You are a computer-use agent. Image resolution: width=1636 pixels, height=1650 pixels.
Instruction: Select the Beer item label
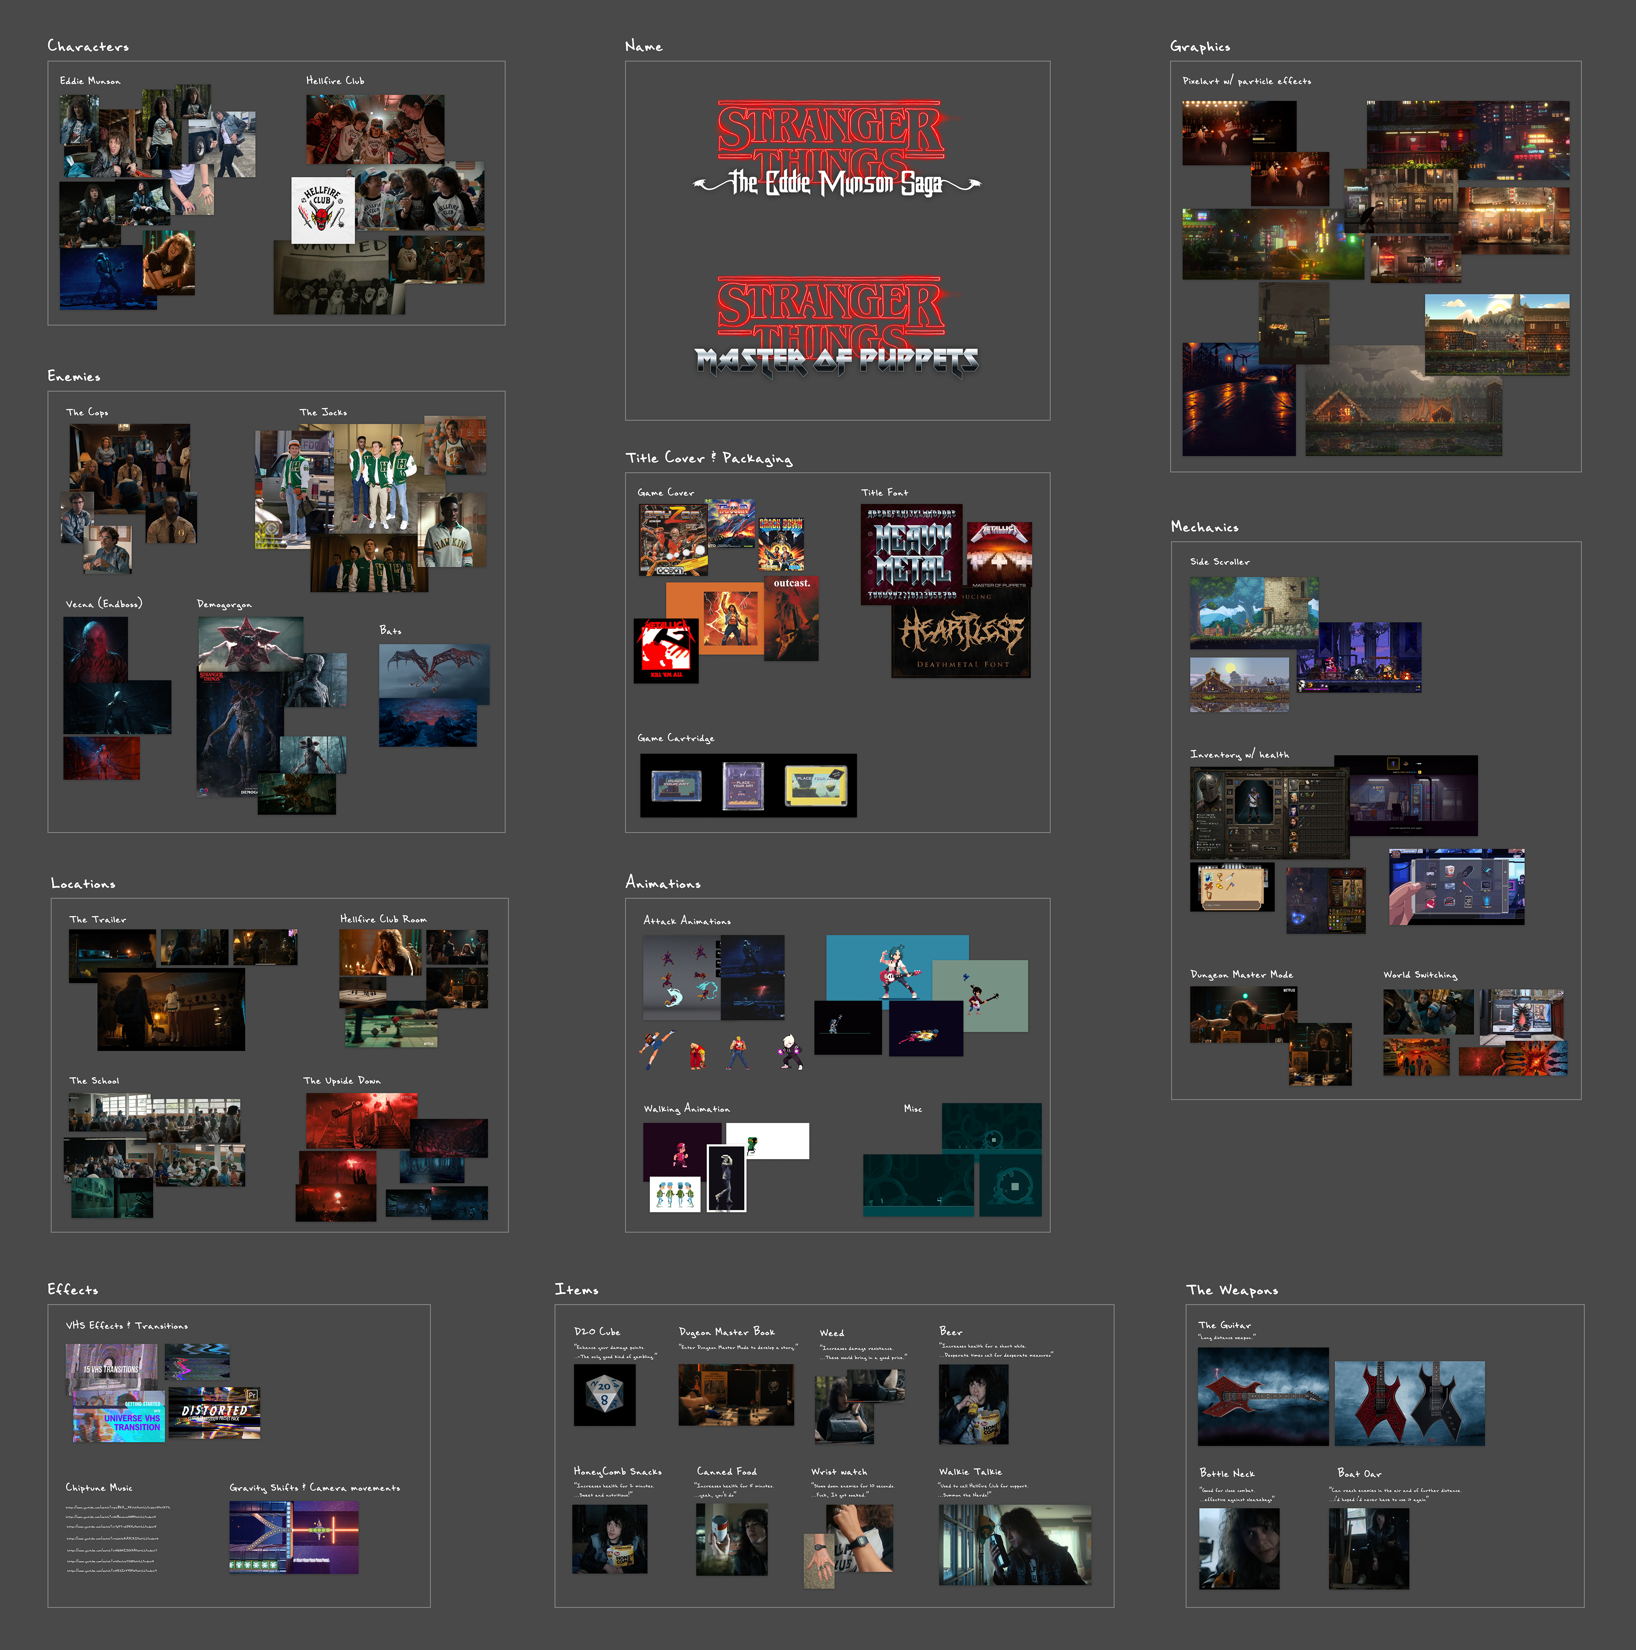tap(950, 1332)
